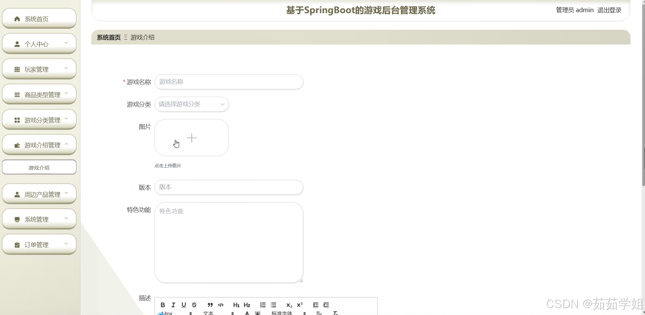Apply subscript formatting in the editor

point(289,305)
